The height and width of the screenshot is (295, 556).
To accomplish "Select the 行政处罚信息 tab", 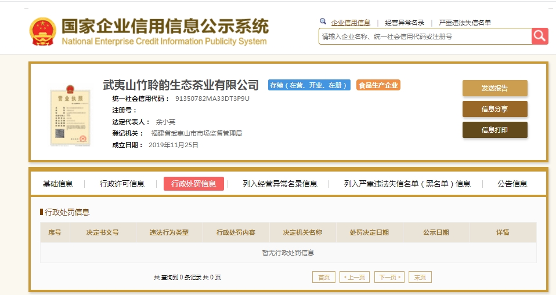I will click(x=194, y=184).
